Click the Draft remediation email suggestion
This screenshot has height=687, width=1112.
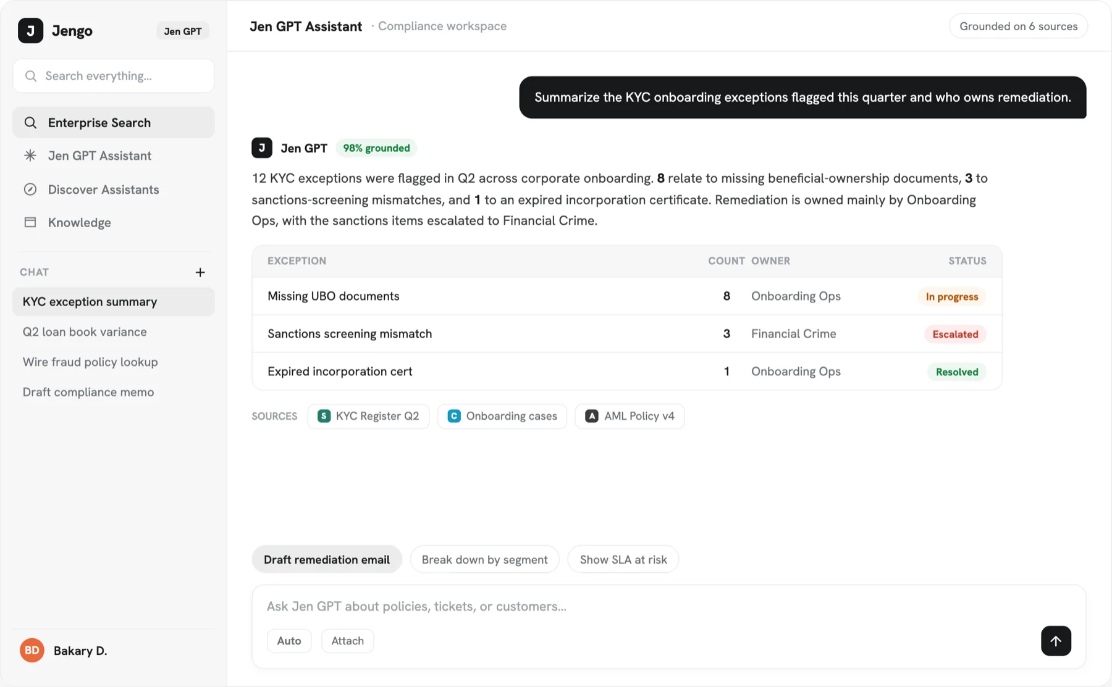click(327, 559)
